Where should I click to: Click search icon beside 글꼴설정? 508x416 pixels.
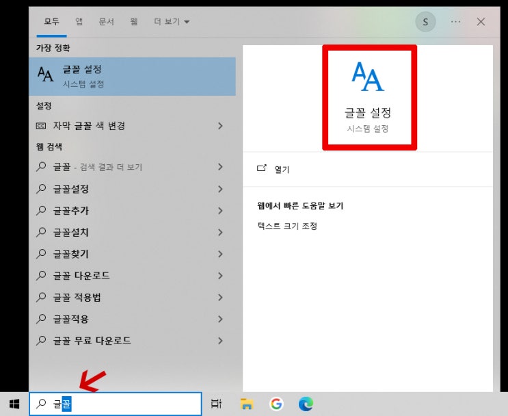[41, 189]
